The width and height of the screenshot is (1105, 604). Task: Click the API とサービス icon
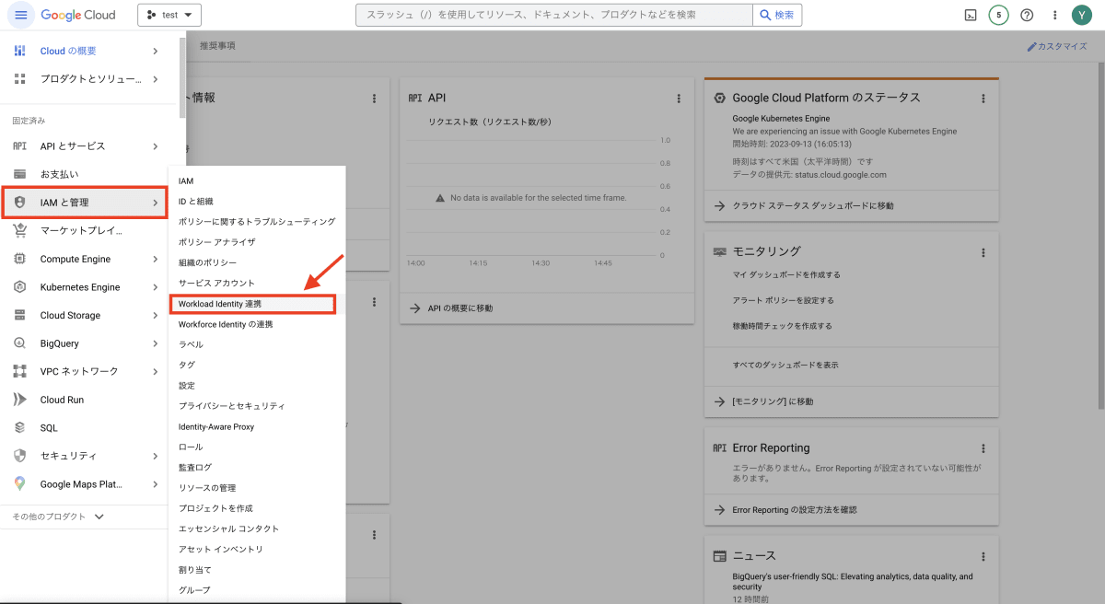(x=20, y=145)
